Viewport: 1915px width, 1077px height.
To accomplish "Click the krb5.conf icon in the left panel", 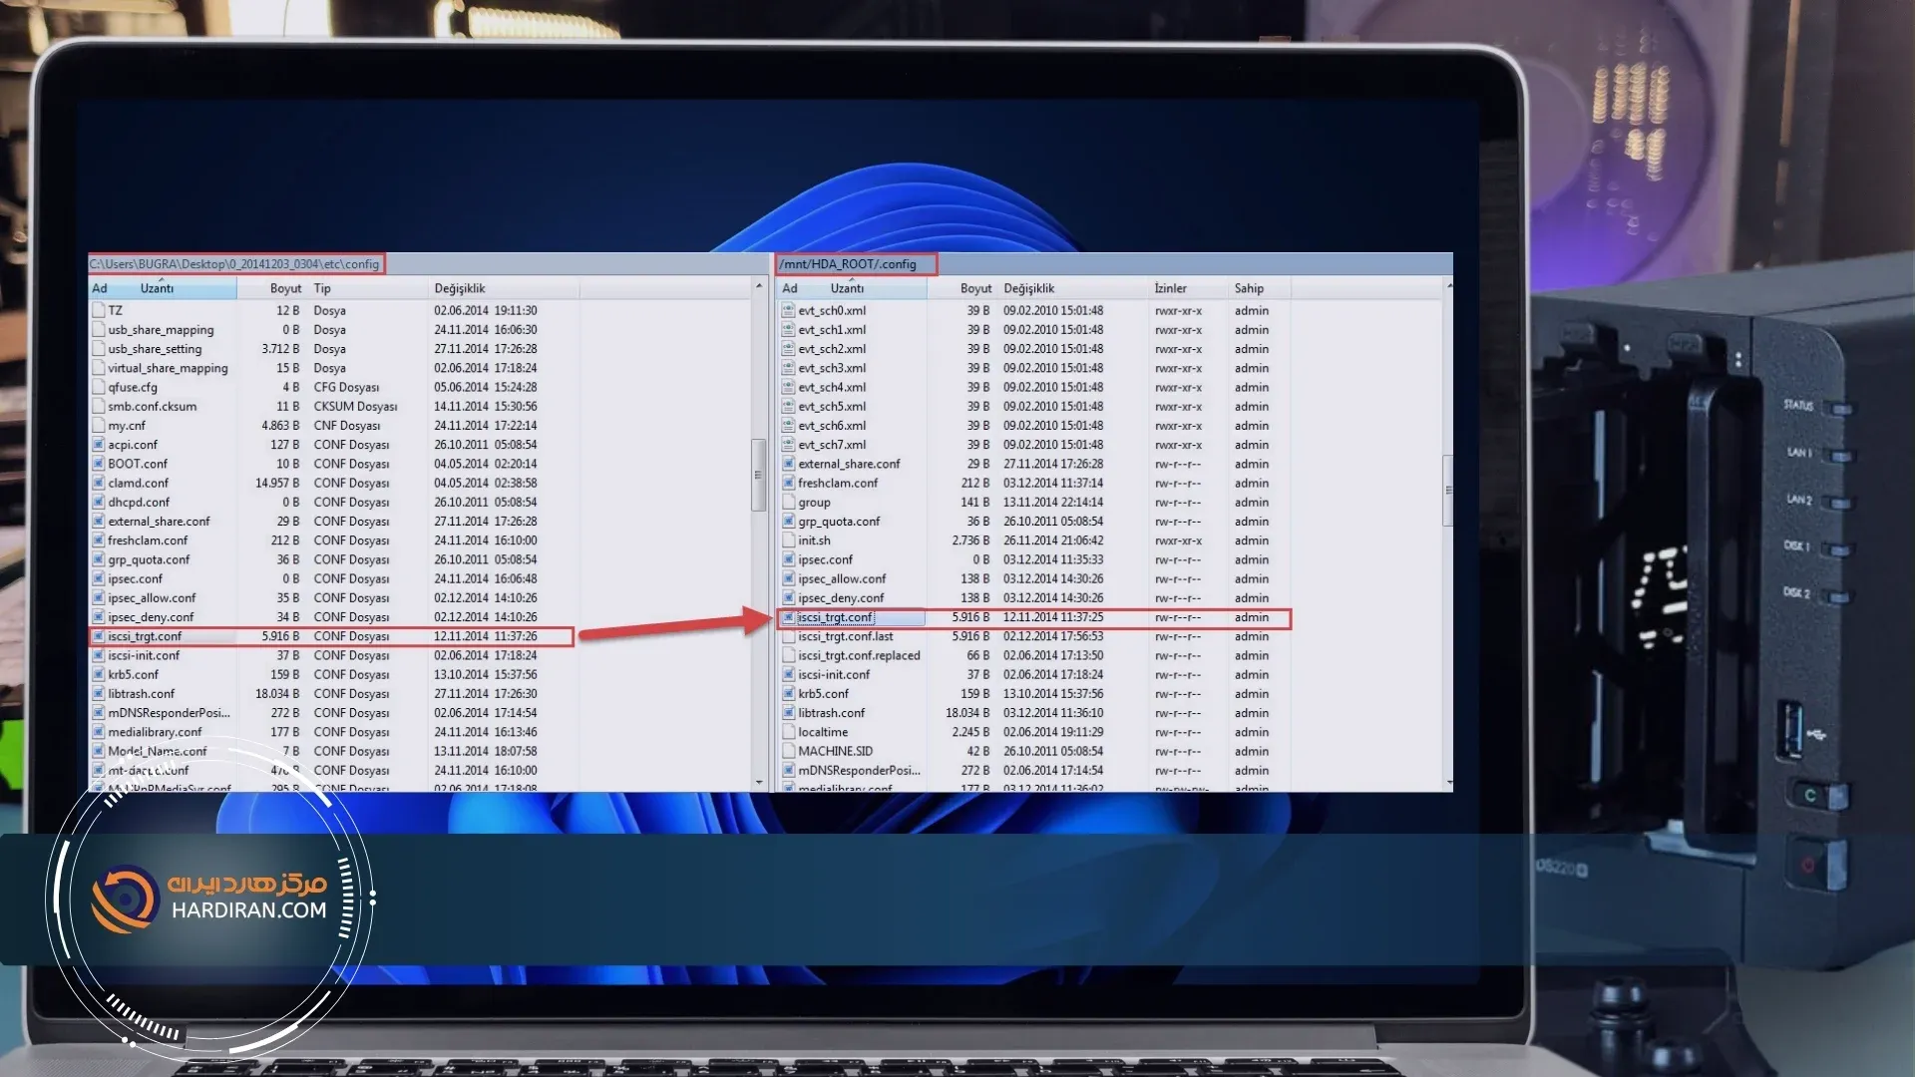I will (98, 674).
